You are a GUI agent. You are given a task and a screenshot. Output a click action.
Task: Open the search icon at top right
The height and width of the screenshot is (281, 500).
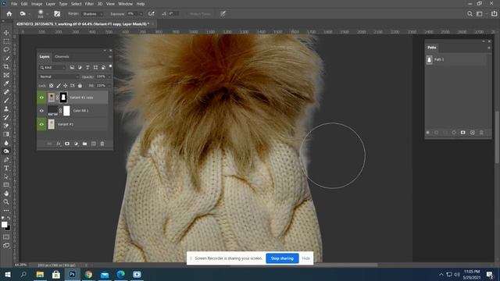[x=470, y=14]
